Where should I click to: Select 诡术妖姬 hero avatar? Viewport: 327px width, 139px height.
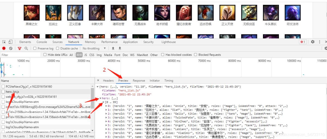(162, 13)
